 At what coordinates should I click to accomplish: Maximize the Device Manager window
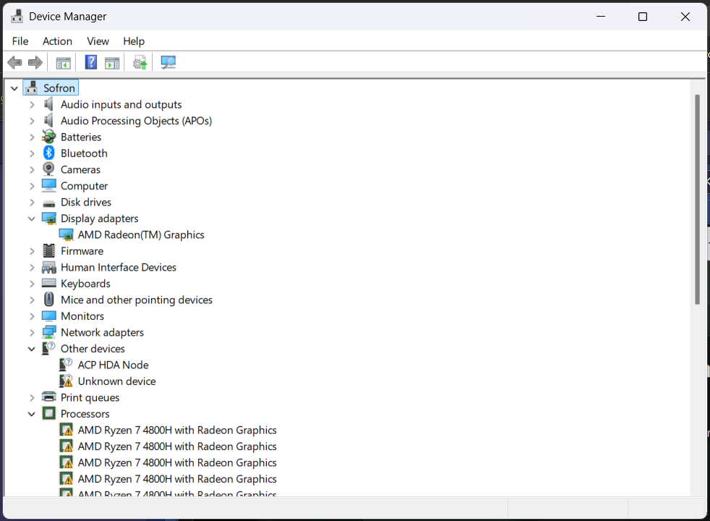[x=643, y=17]
